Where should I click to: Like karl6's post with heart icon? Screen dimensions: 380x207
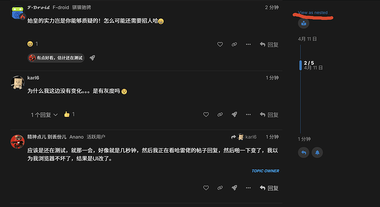point(206,115)
